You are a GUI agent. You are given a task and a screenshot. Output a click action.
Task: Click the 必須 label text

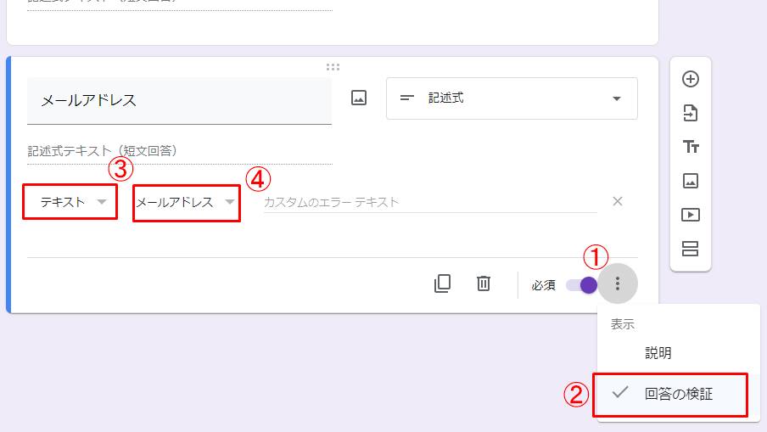544,284
